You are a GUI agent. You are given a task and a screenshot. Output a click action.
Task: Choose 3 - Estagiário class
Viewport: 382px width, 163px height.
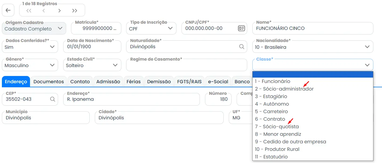(313, 96)
